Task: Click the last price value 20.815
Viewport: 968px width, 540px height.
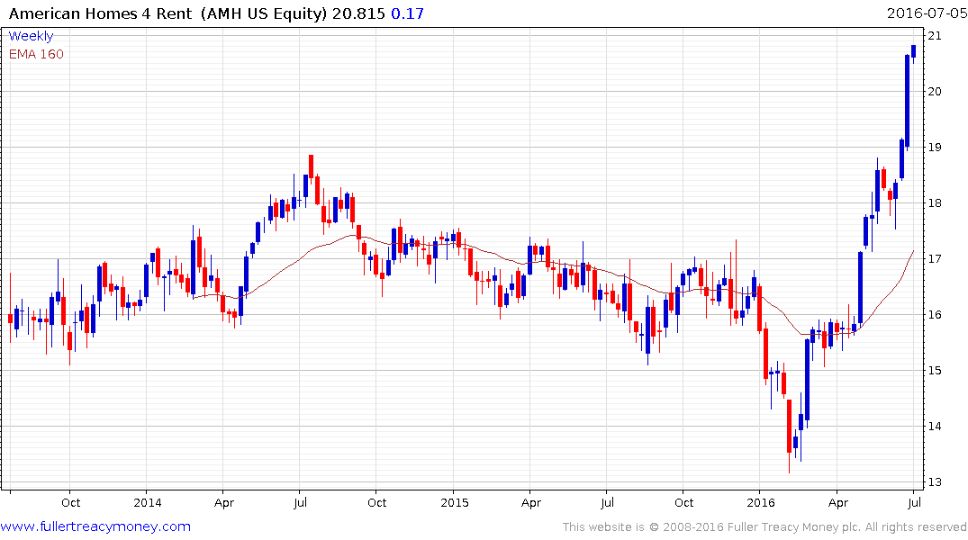Action: [358, 13]
